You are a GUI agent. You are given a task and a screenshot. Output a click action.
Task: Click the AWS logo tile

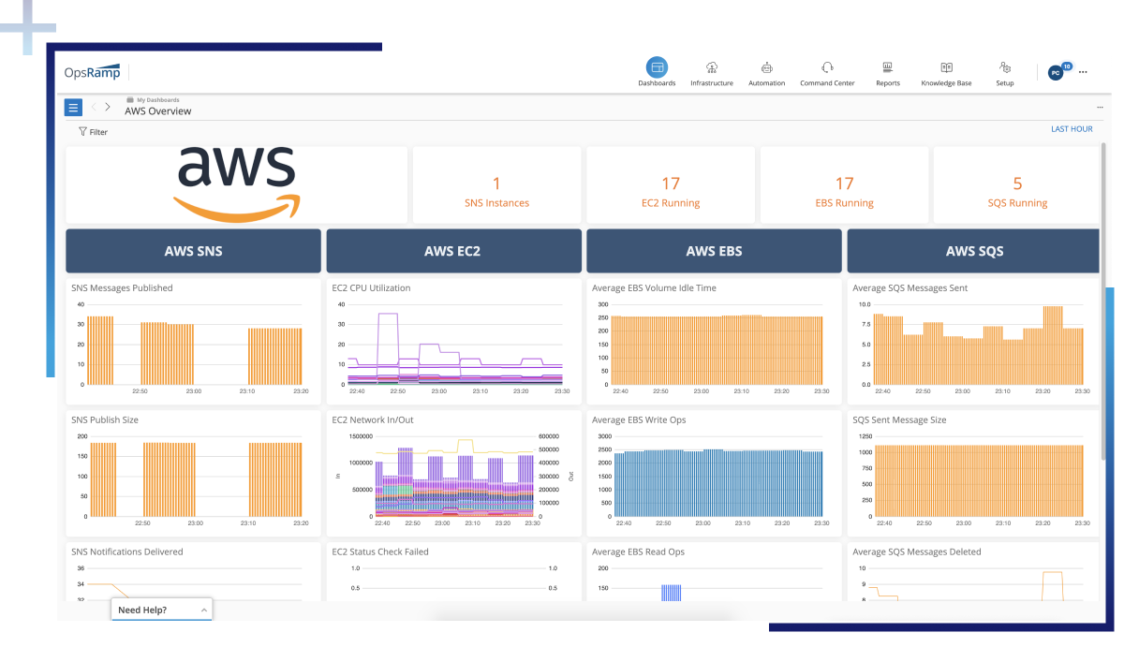(236, 184)
